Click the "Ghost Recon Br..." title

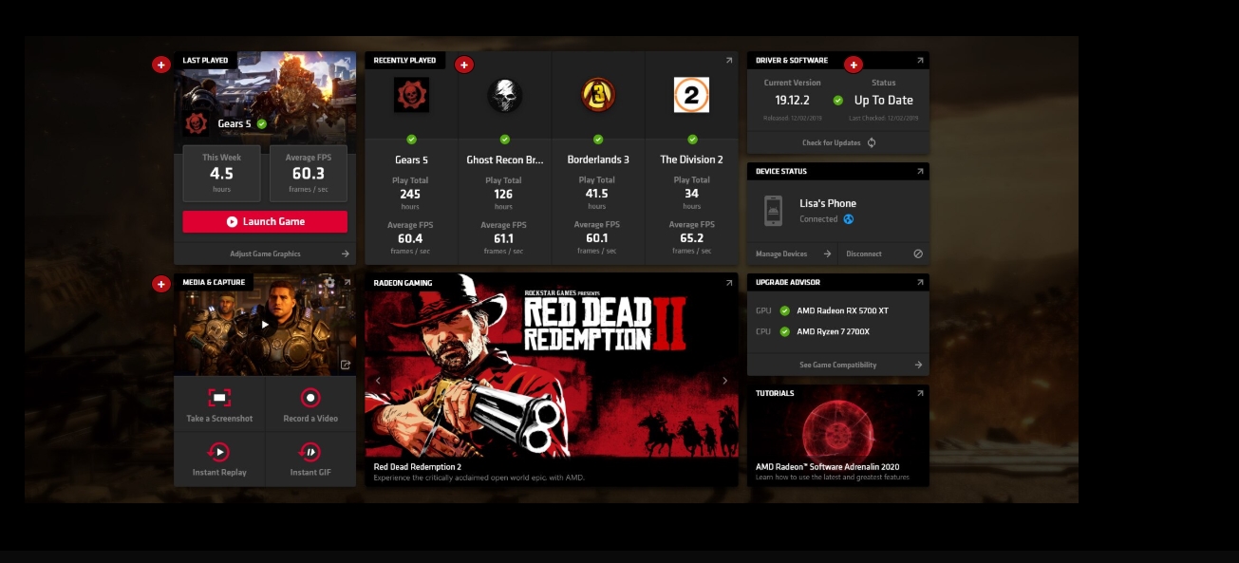(505, 160)
